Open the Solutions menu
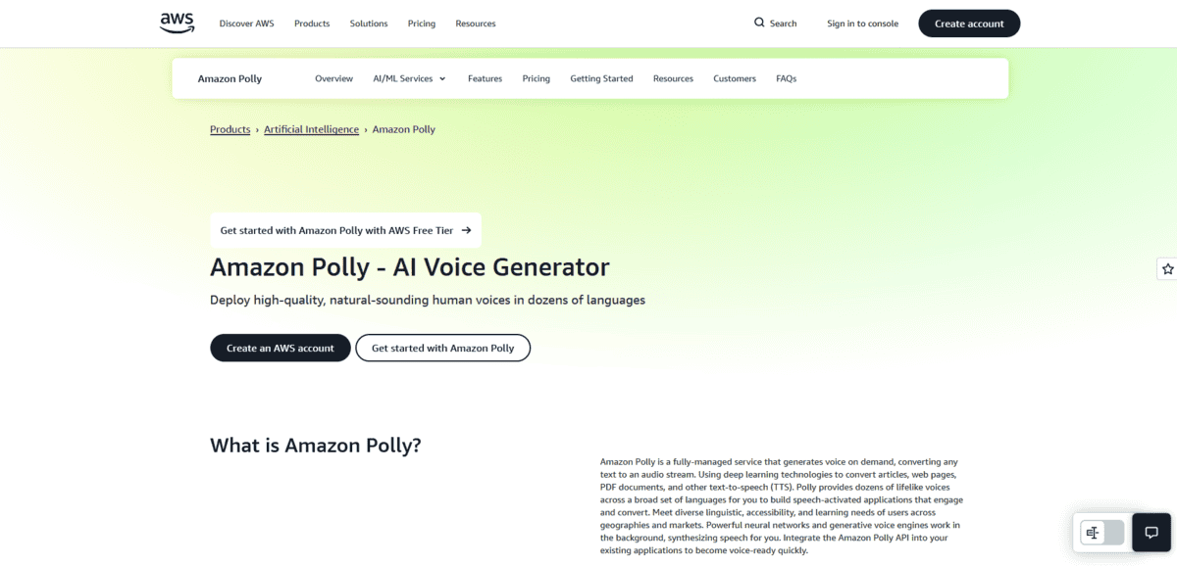This screenshot has height=566, width=1177. point(368,24)
